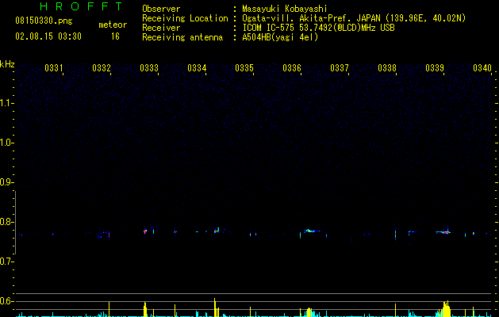This screenshot has width=499, height=317.
Task: Click the Ogata-vill. Akita-Pref. JAPAN location text
Action: pos(354,18)
